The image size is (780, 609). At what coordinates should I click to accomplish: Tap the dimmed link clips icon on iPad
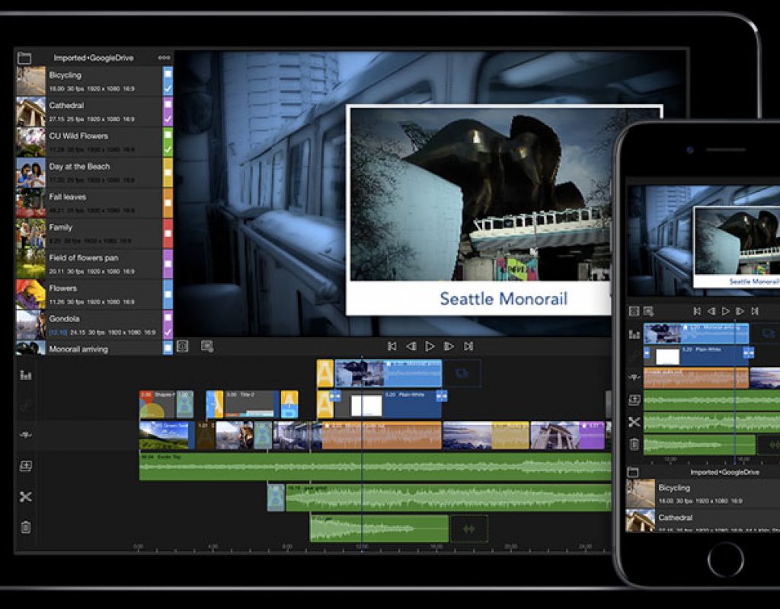click(x=26, y=405)
